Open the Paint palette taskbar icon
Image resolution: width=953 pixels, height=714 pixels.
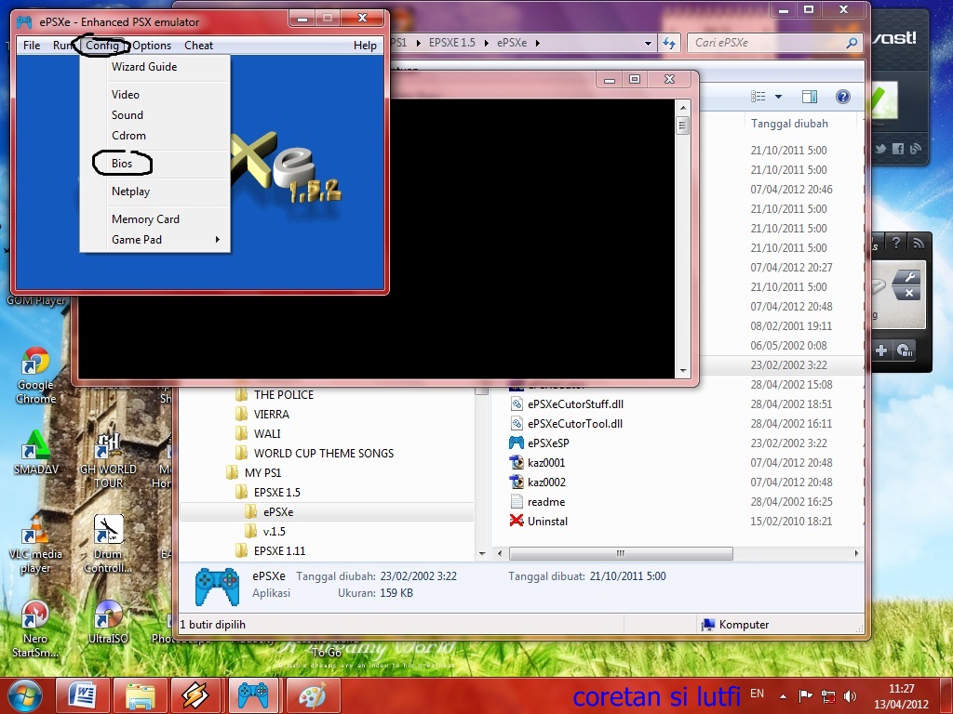coord(313,695)
